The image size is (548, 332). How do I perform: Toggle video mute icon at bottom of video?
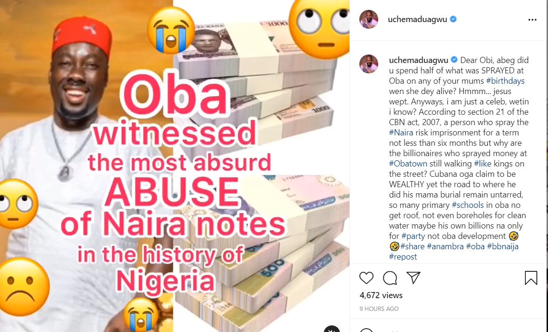(331, 329)
